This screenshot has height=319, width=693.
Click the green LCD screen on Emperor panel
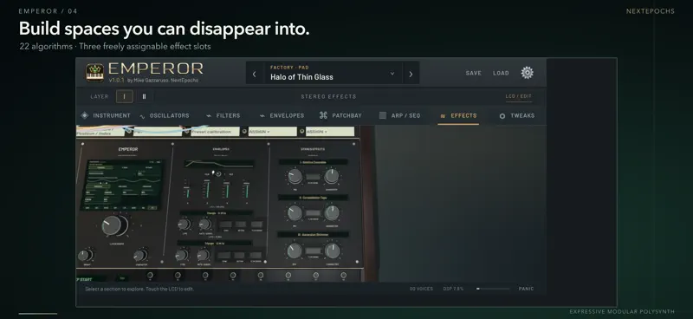point(122,185)
